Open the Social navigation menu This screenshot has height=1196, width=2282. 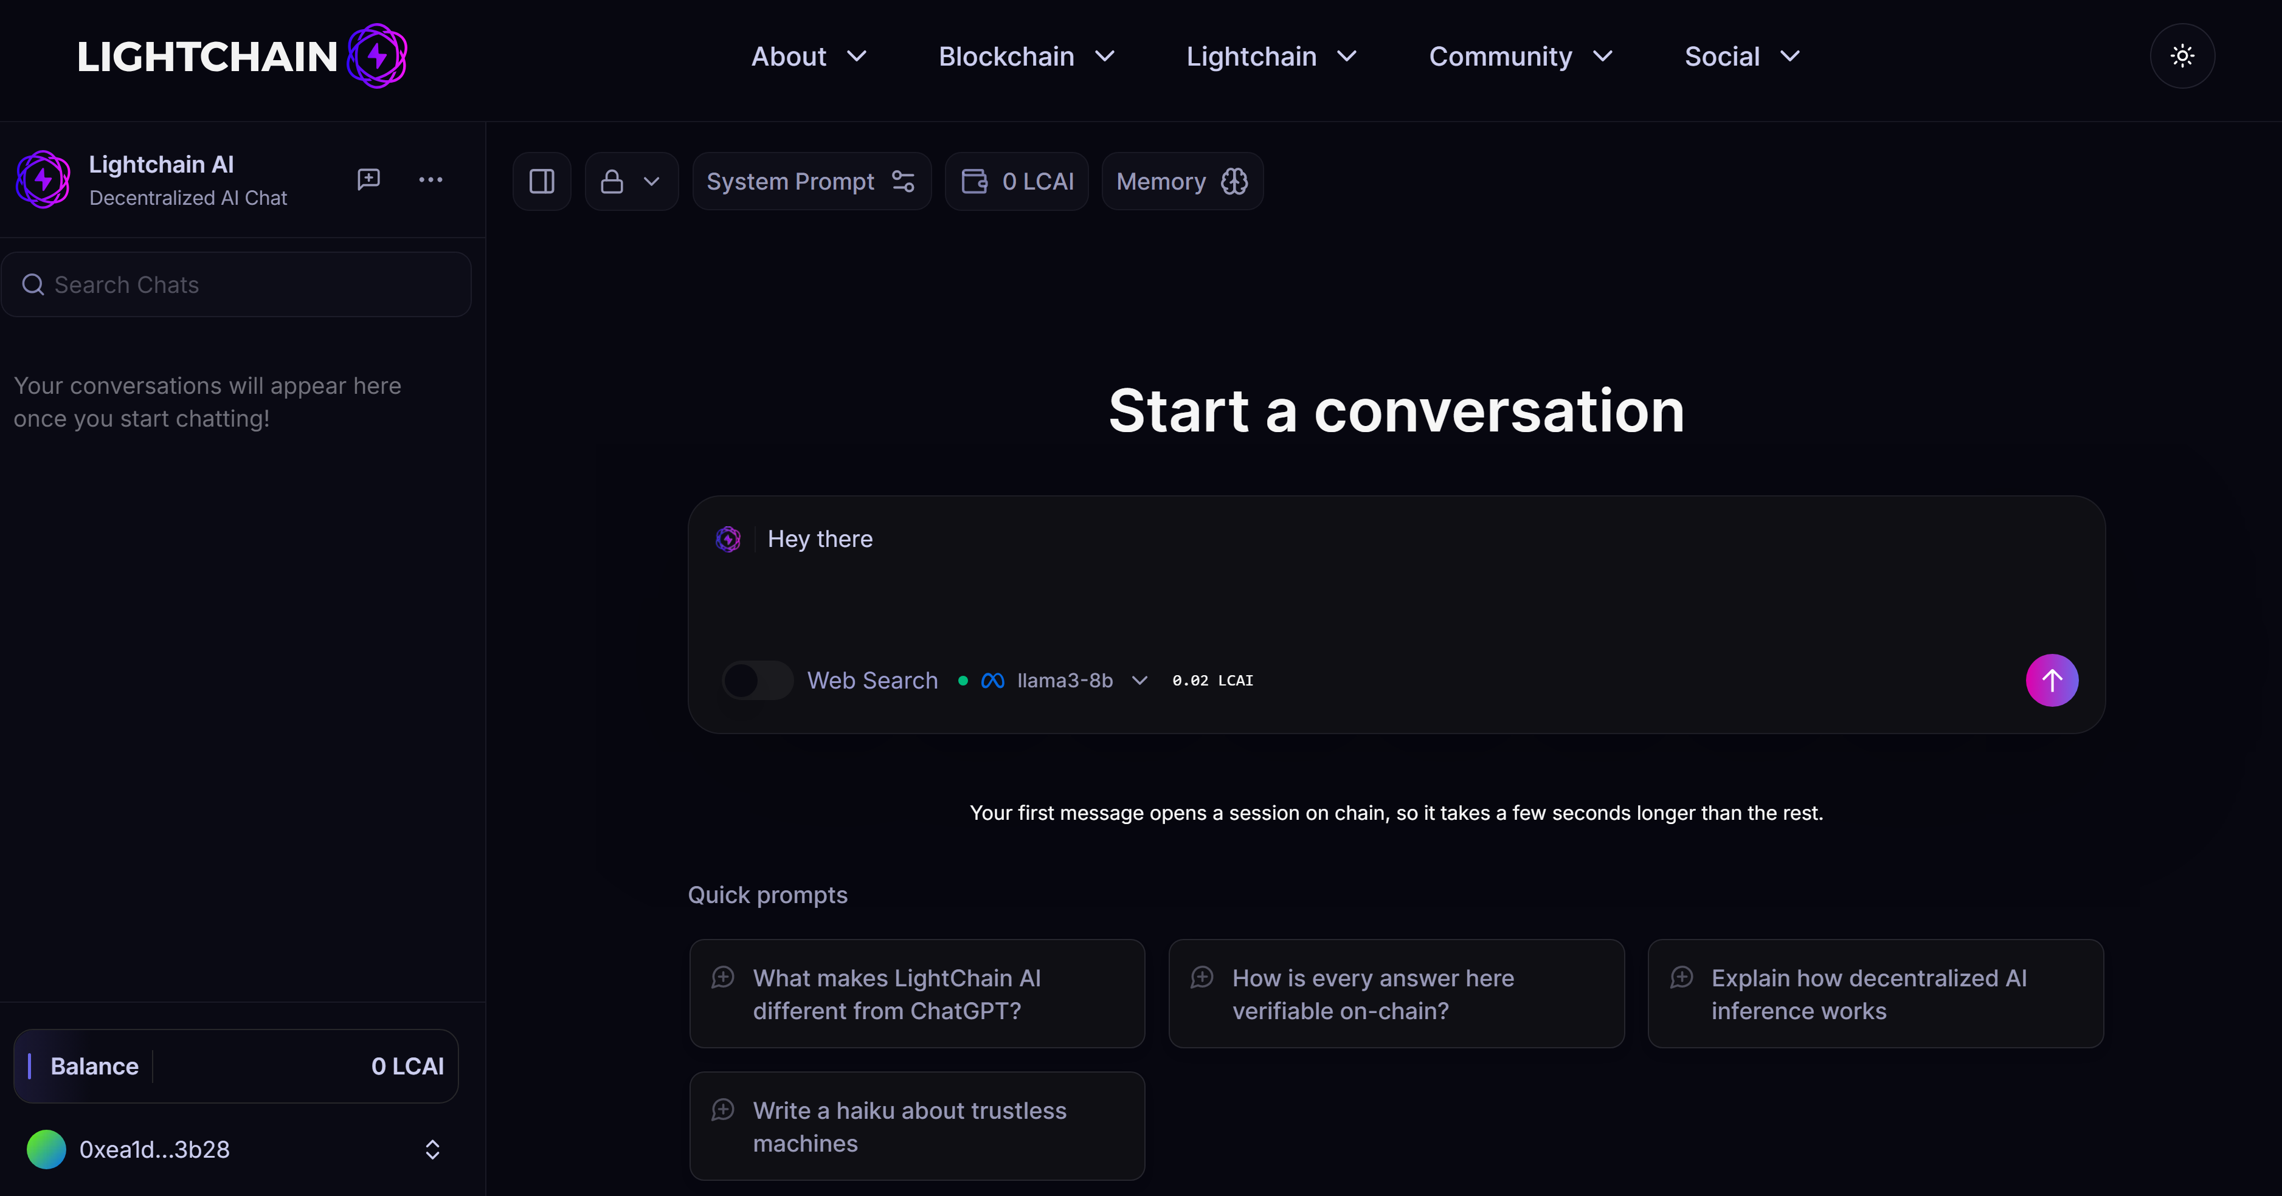1741,57
